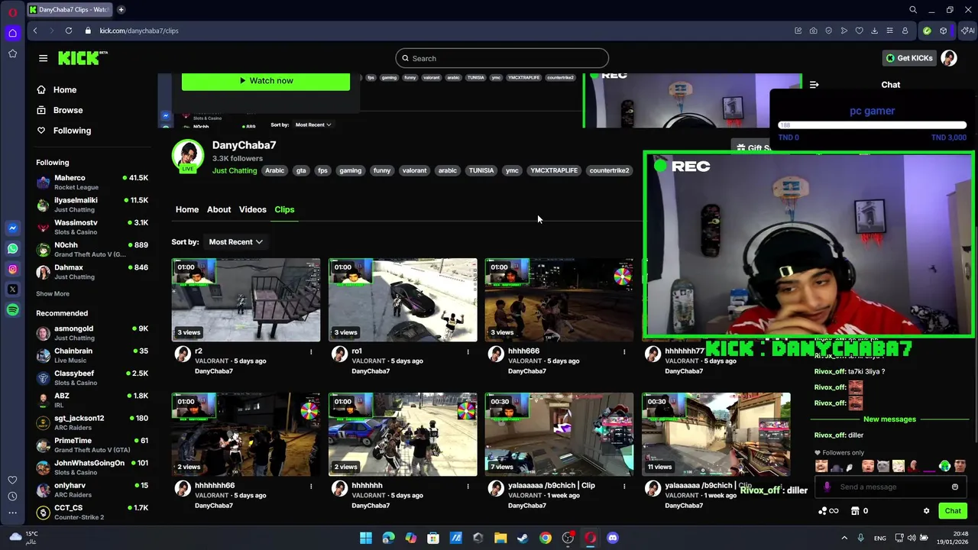Switch to the Videos channel tab

pyautogui.click(x=253, y=209)
